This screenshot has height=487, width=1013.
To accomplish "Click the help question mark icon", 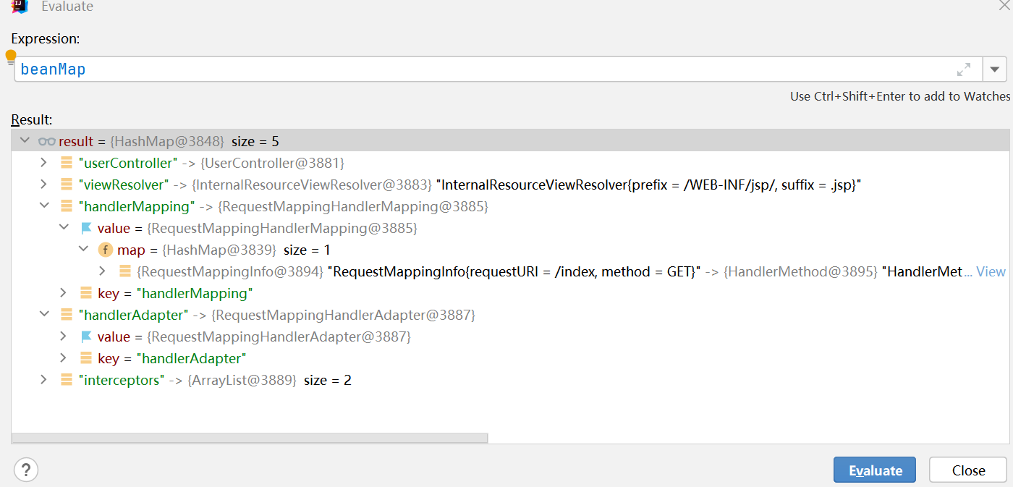I will point(26,470).
